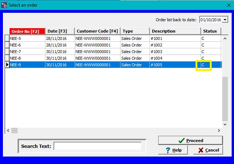Close the Select an order dialog
The image size is (234, 164).
click(229, 5)
